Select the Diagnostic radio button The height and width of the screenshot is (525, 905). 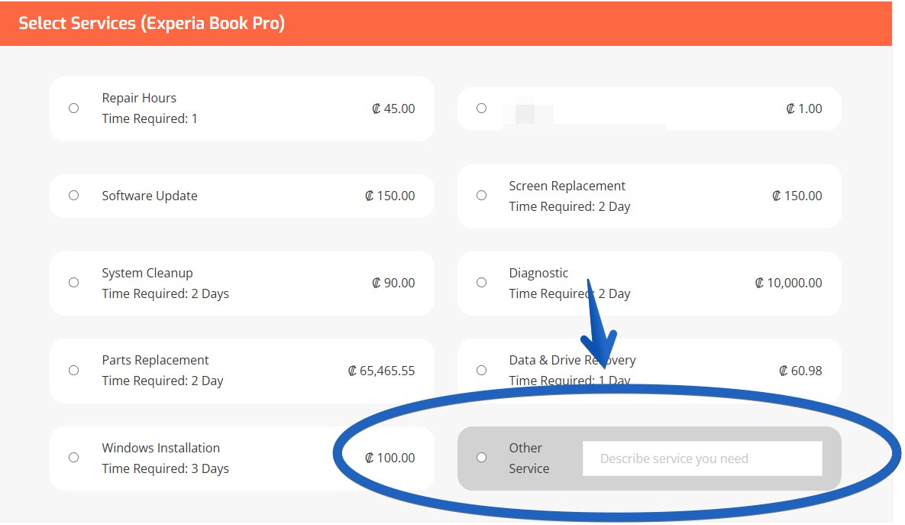point(481,283)
